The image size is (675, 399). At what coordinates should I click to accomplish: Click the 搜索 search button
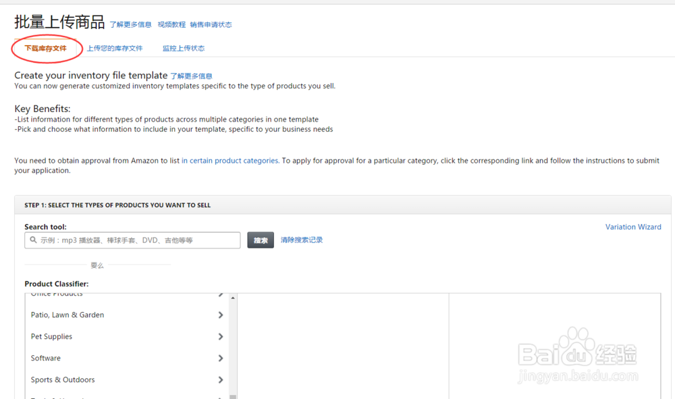(x=261, y=240)
